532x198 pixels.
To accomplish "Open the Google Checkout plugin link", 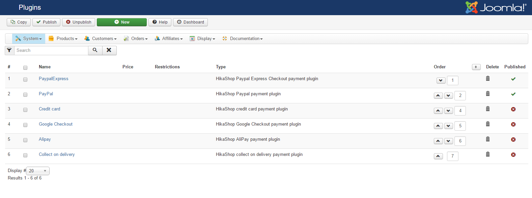I will click(x=56, y=124).
